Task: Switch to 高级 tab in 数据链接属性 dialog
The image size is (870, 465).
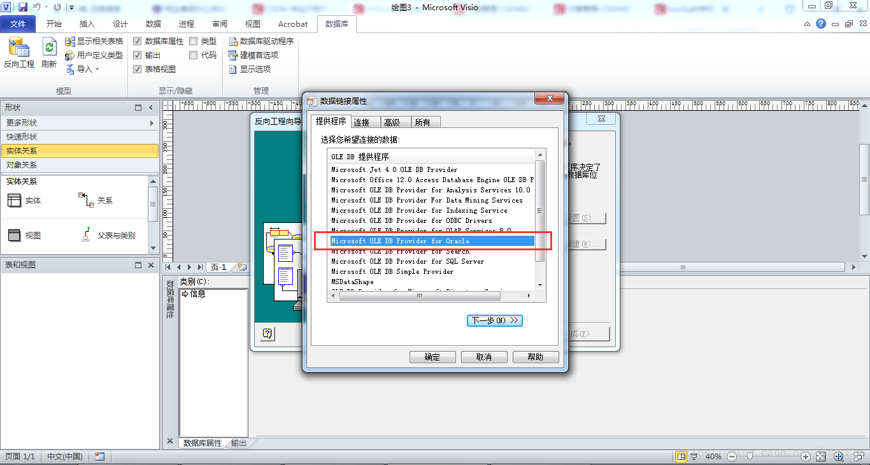Action: [396, 122]
